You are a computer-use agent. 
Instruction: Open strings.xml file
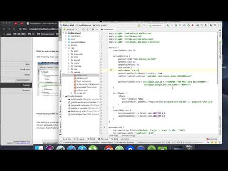[x=80, y=90]
